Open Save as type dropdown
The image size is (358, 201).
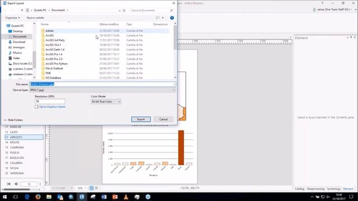coord(103,90)
